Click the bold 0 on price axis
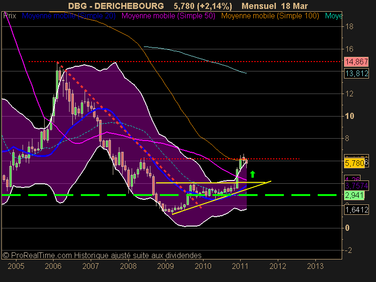 coord(347,228)
